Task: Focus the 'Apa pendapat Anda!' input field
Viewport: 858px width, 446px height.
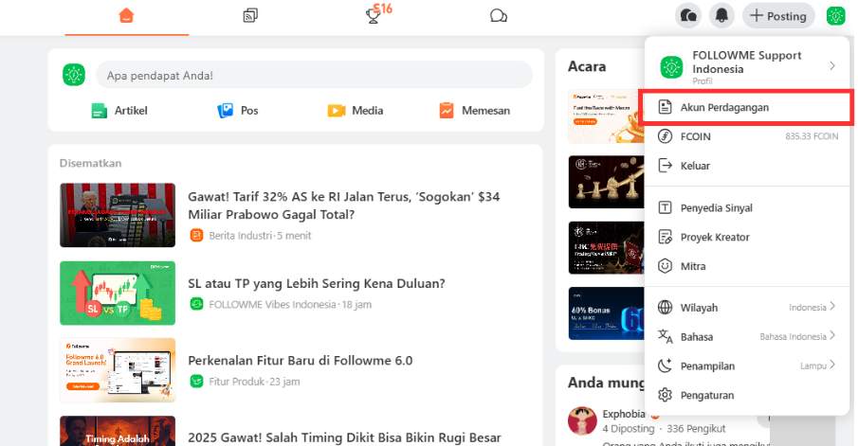Action: [314, 75]
